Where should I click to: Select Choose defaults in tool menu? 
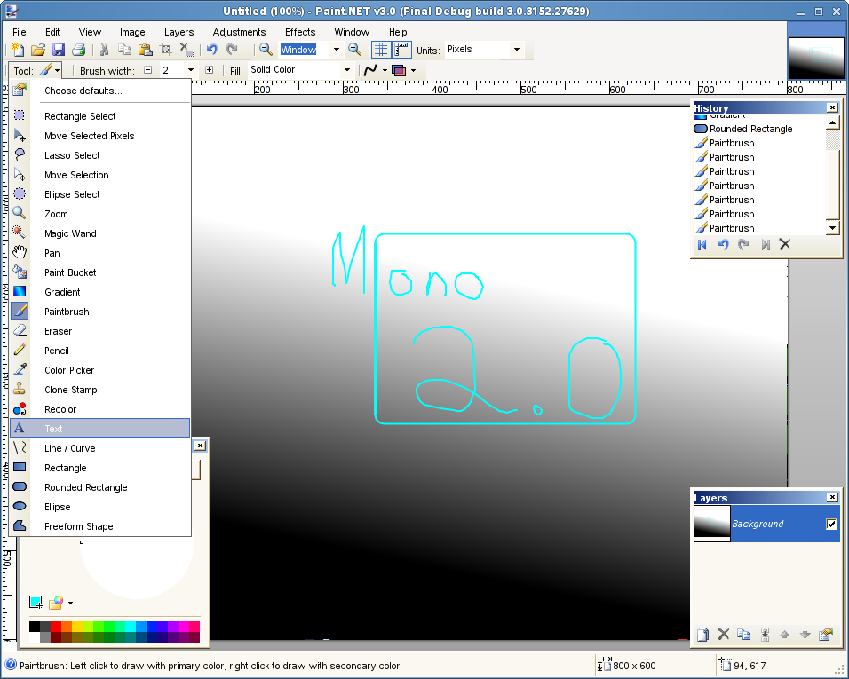coord(100,91)
